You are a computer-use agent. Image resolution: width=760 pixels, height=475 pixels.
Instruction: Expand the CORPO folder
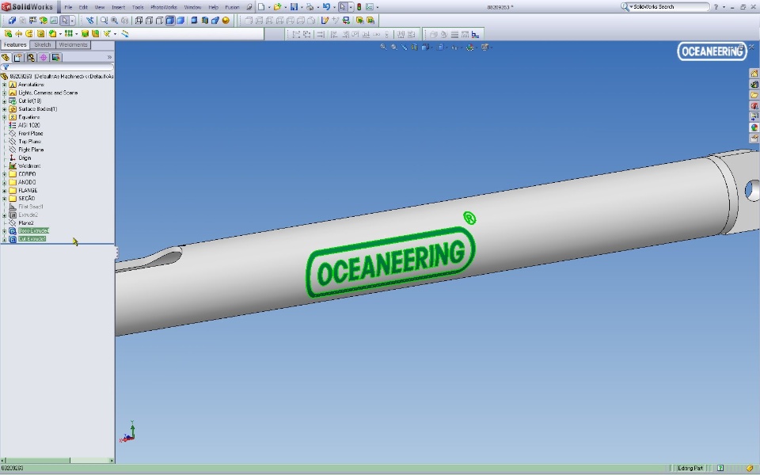5,174
